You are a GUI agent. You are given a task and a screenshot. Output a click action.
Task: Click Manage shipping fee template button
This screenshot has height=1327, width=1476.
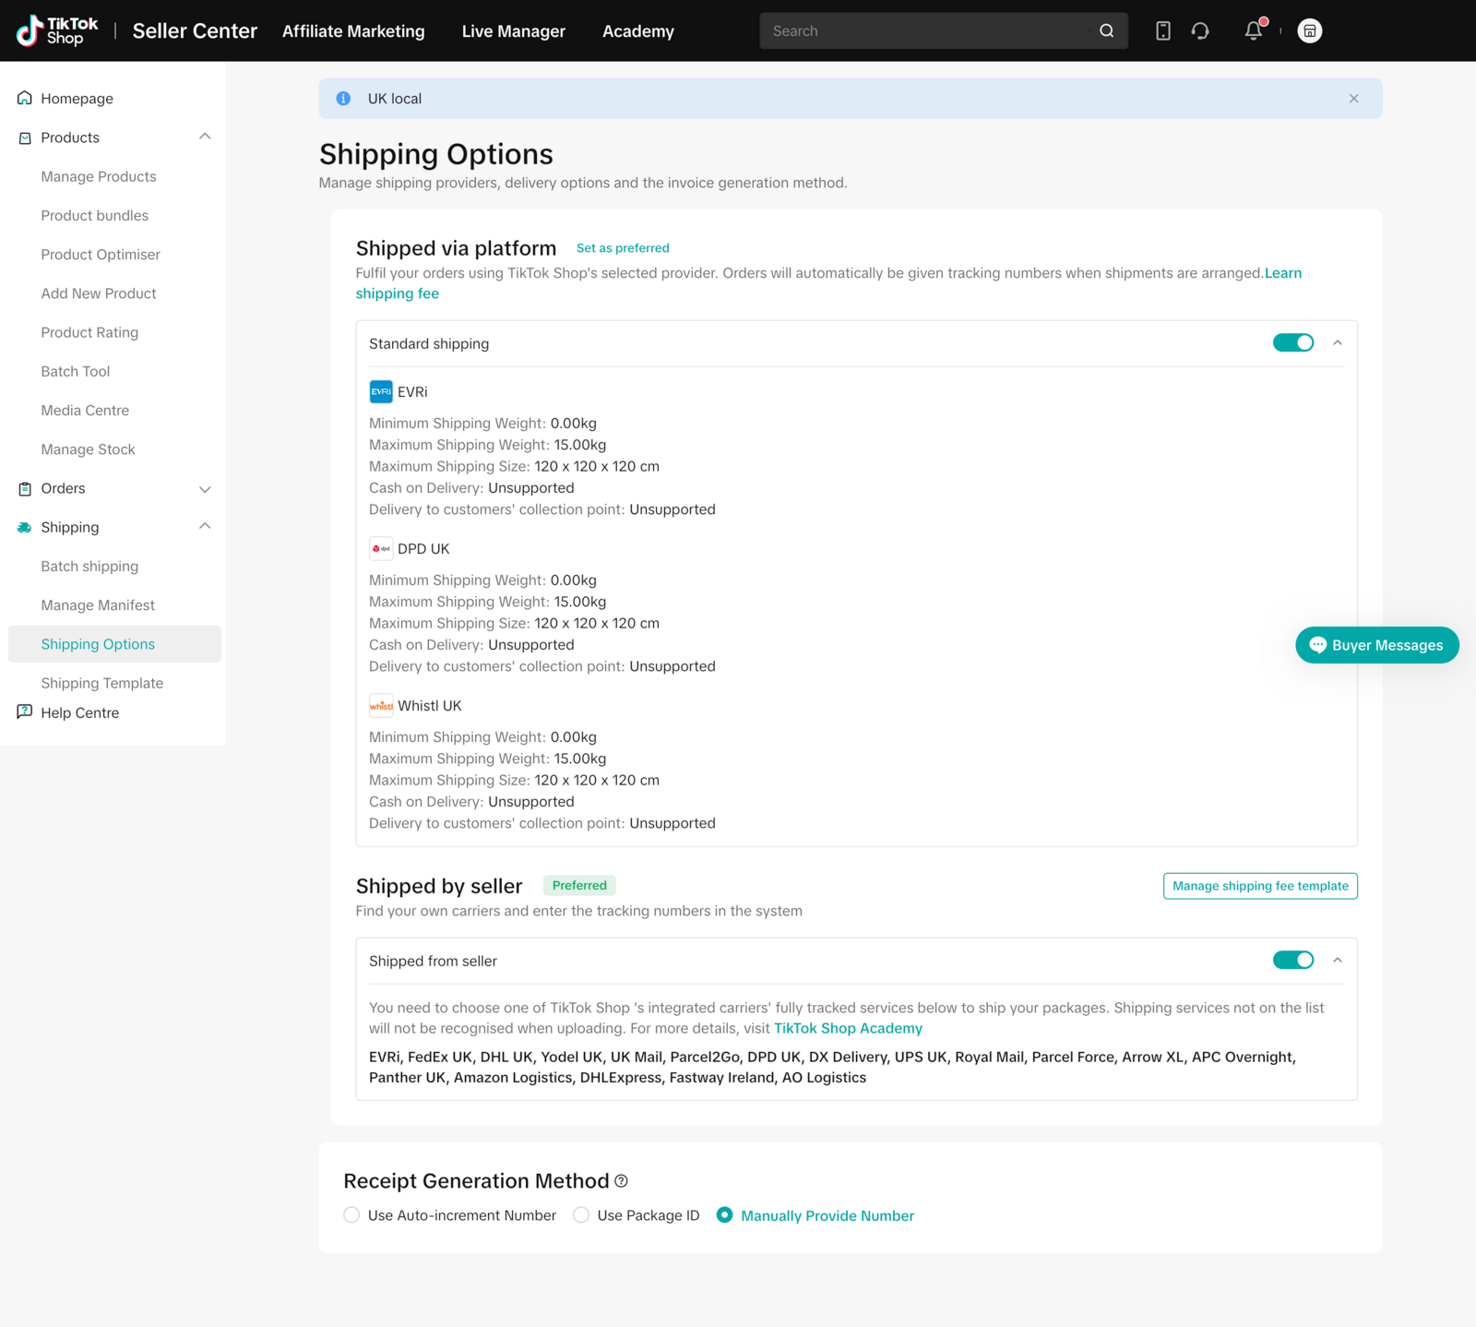[1259, 886]
